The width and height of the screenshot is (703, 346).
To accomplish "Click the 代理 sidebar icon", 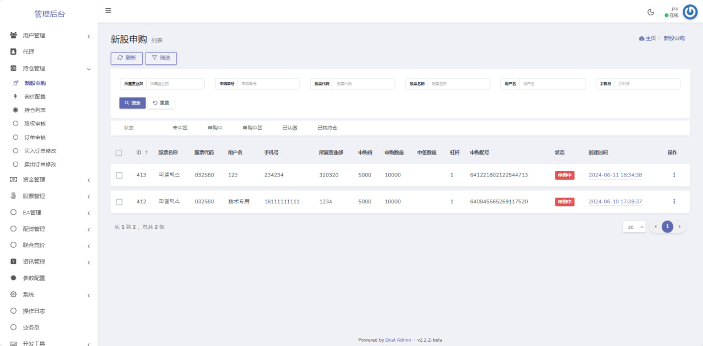I will point(14,52).
